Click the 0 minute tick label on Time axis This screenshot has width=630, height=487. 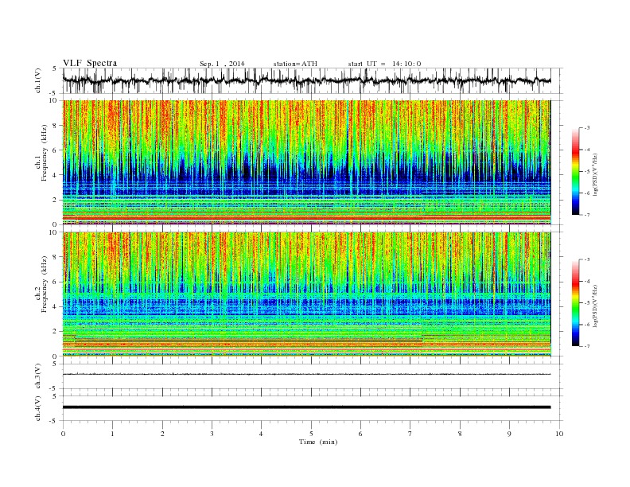pos(63,434)
